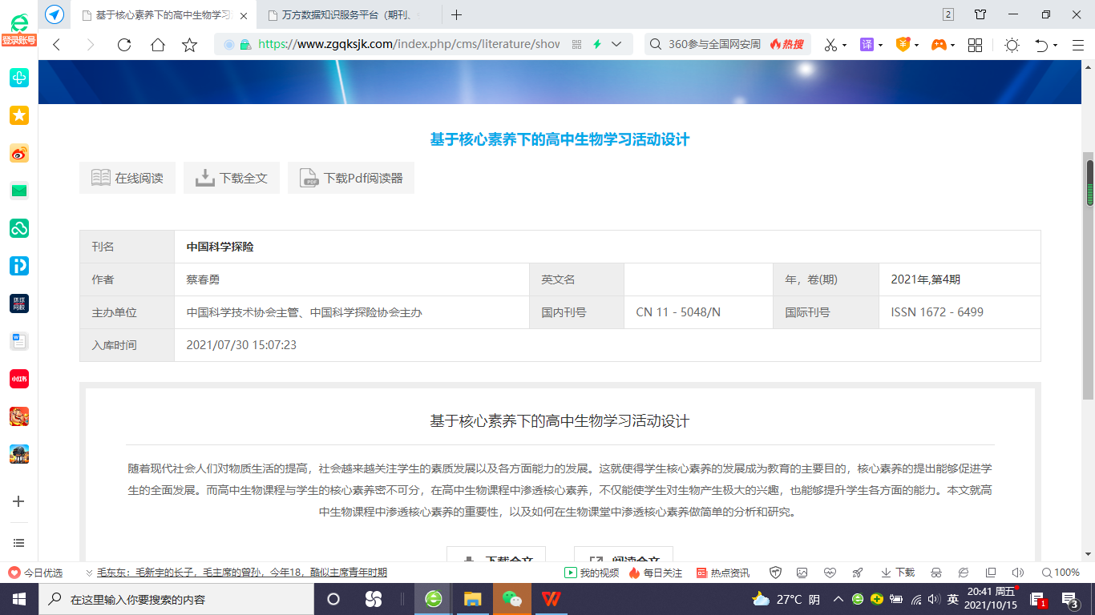1095x615 pixels.
Task: Click the Windows Start button
Action: pos(18,599)
